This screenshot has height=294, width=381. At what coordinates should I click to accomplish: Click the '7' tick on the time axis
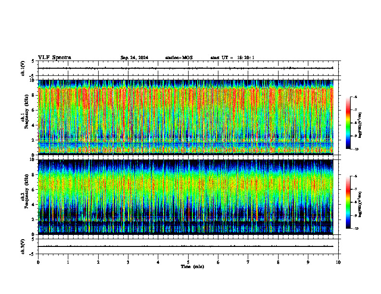click(248, 262)
